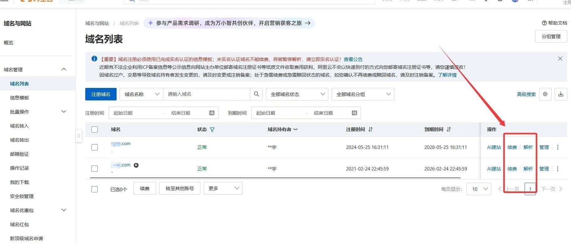Click the product survey promo banner
Viewport: 571px width, 244px height.
[229, 23]
